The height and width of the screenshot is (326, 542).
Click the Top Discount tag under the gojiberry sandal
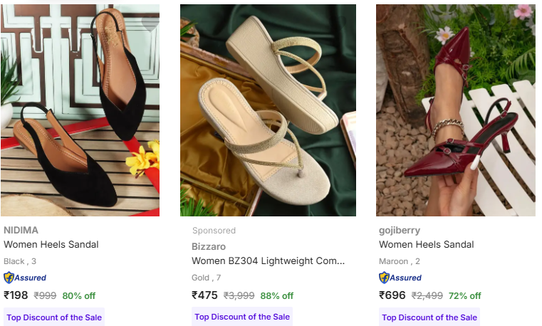[429, 317]
